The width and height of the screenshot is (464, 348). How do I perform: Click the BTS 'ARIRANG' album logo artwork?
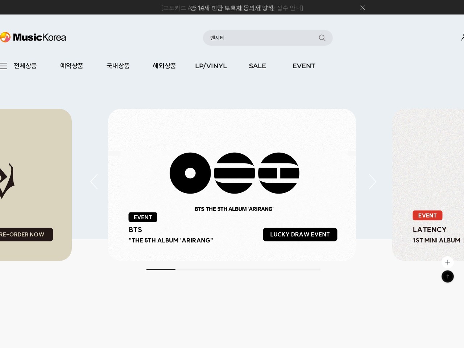(234, 173)
